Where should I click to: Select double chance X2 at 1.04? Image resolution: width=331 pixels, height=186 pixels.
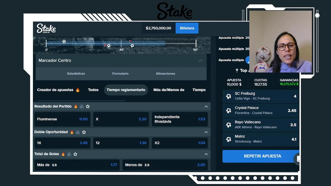coord(180,143)
